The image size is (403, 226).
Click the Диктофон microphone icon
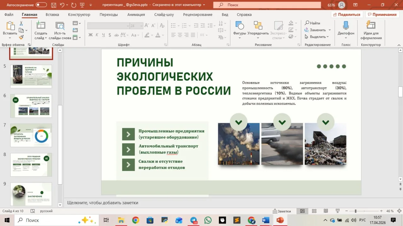click(346, 26)
